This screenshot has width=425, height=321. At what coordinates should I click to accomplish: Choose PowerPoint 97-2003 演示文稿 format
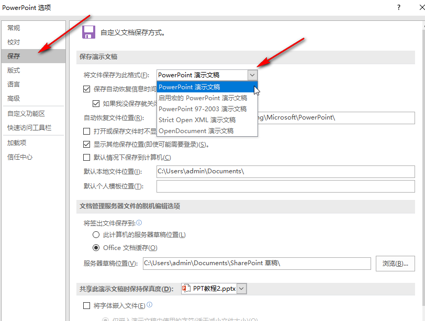coord(203,109)
